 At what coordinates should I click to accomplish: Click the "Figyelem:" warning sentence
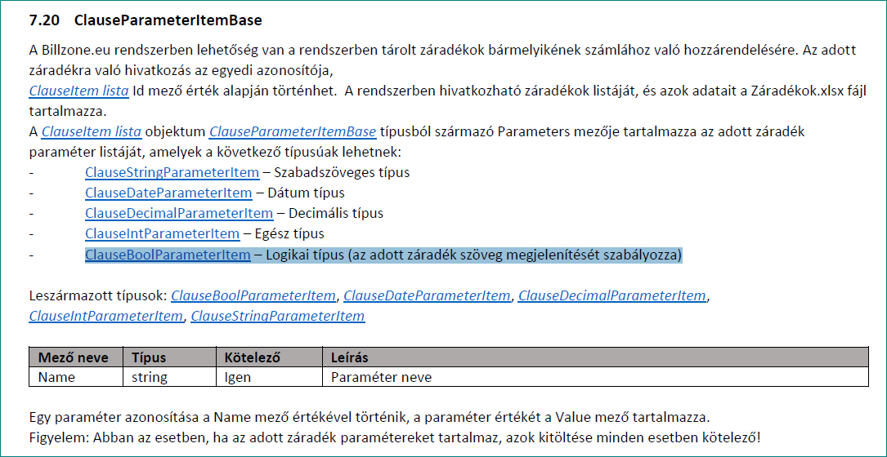pos(396,437)
